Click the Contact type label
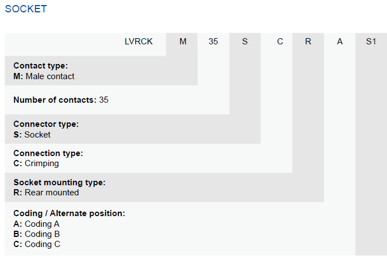This screenshot has height=256, width=387. [x=40, y=66]
